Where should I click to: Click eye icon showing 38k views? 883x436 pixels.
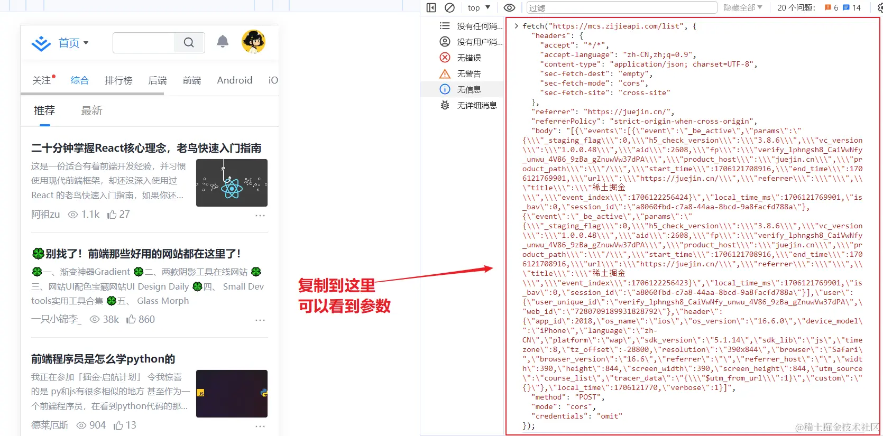coord(95,319)
